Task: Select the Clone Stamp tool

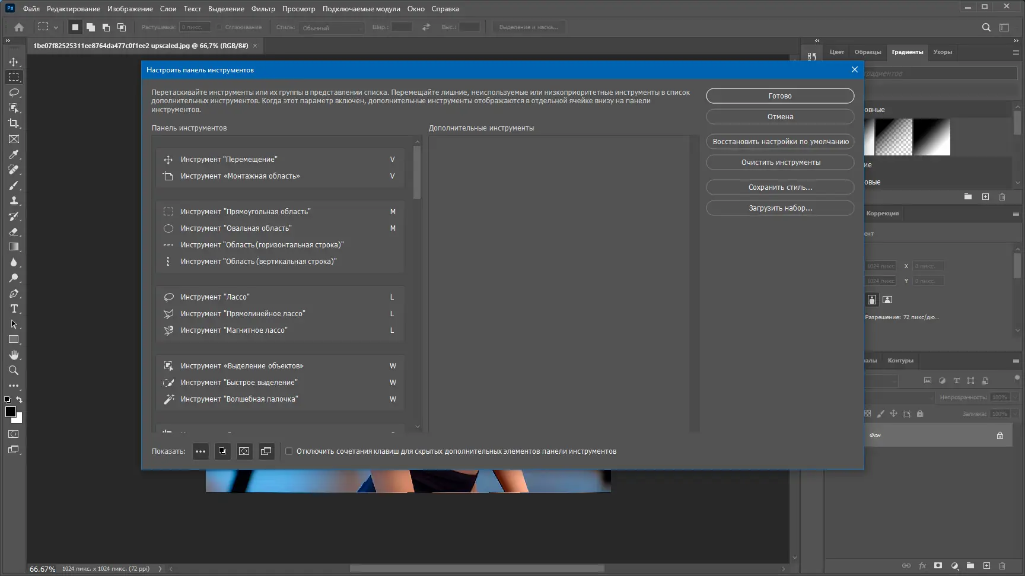Action: (14, 201)
